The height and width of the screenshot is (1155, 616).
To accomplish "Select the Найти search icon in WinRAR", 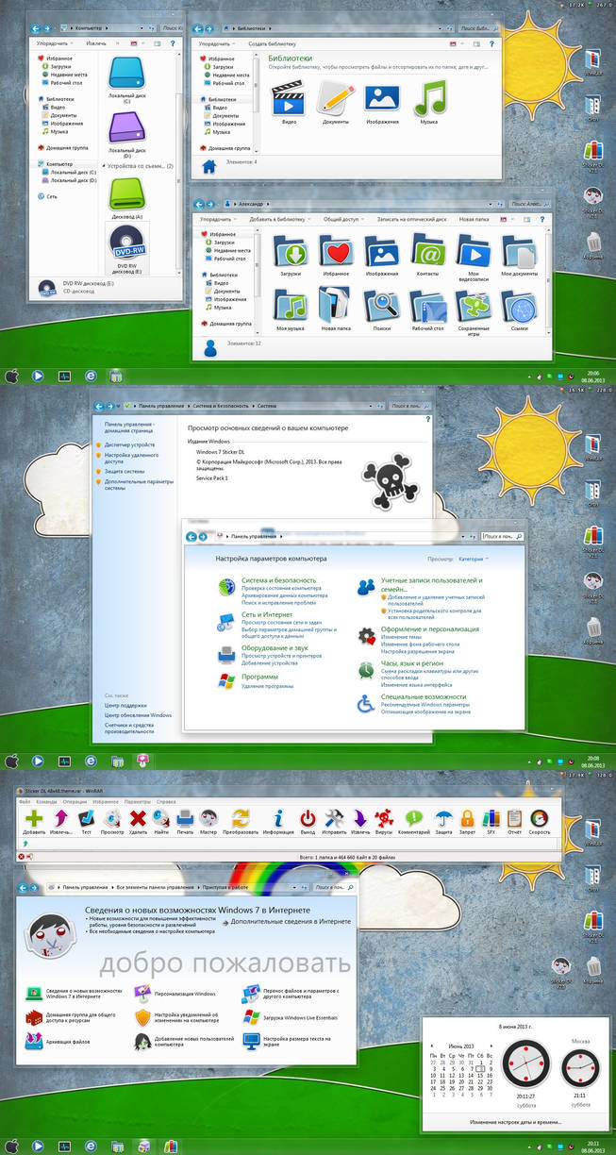I will (x=161, y=818).
